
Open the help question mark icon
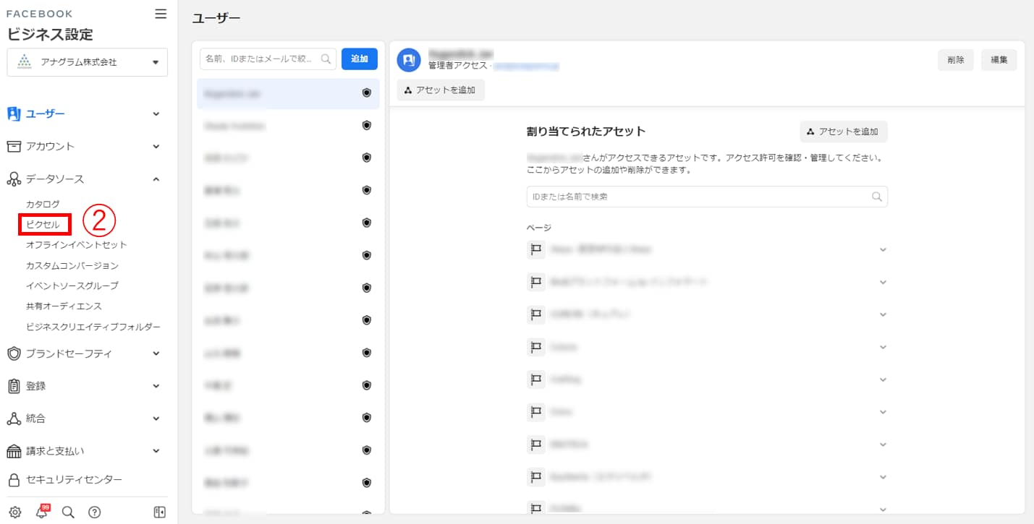[x=94, y=512]
